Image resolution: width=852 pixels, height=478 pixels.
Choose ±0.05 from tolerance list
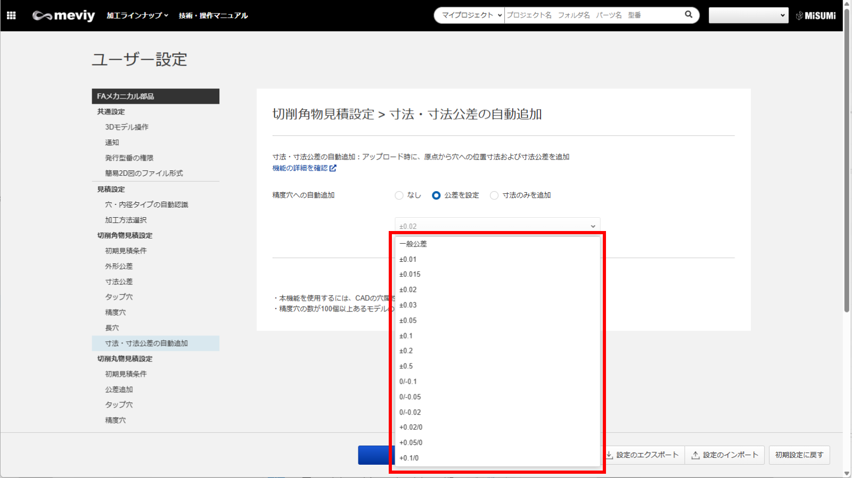tap(408, 320)
